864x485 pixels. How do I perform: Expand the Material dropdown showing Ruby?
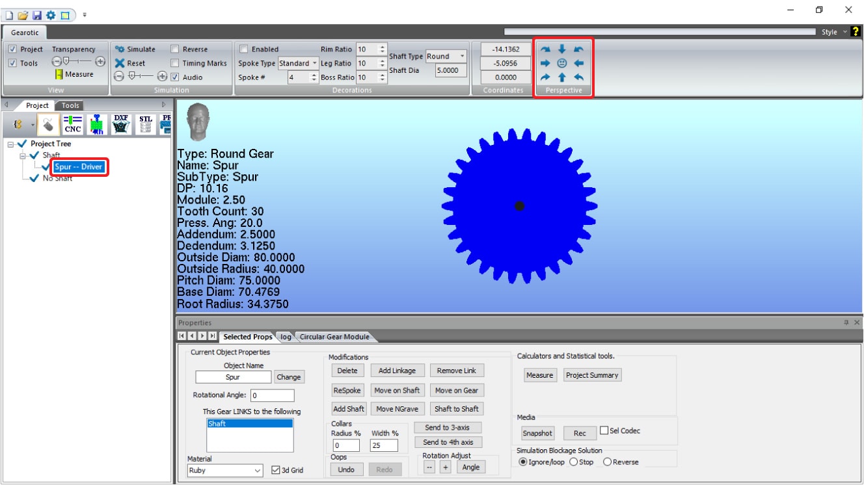click(257, 470)
